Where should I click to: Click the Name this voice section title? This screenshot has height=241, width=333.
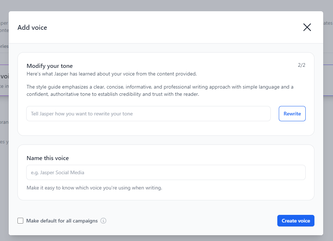pos(48,158)
